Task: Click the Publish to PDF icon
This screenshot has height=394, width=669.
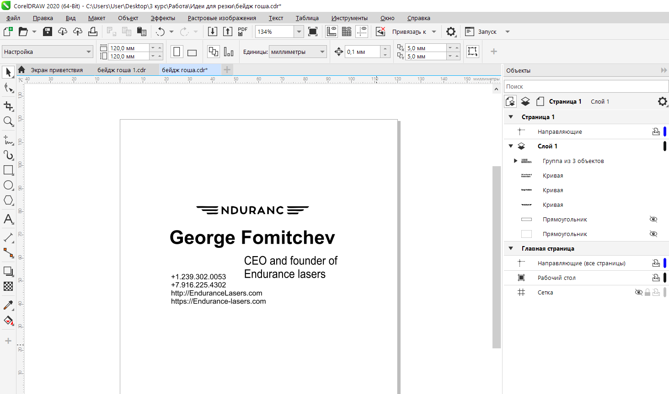Action: (243, 32)
